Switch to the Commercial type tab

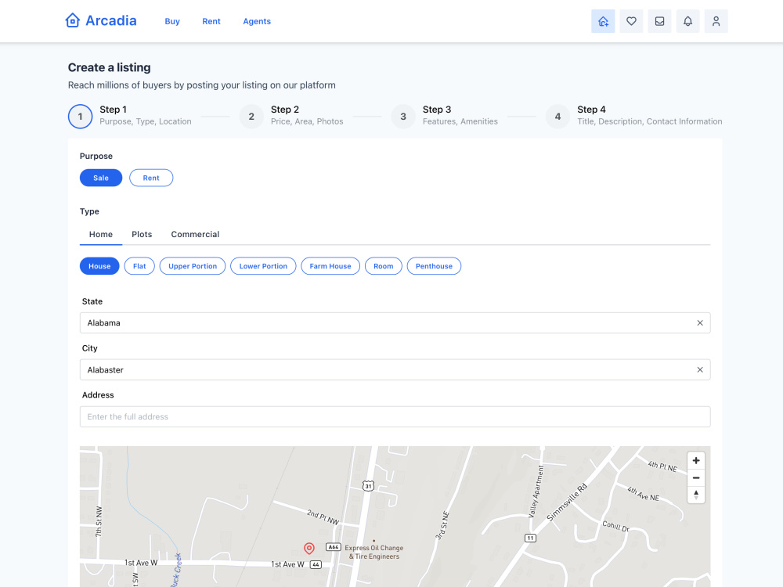(195, 234)
